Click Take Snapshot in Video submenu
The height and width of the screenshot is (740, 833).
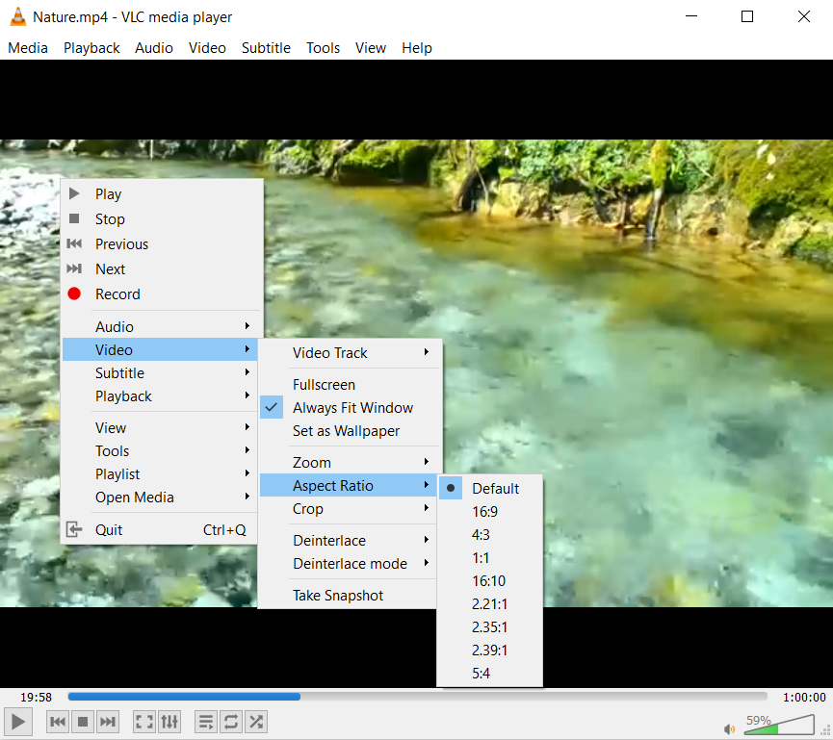[x=338, y=596]
